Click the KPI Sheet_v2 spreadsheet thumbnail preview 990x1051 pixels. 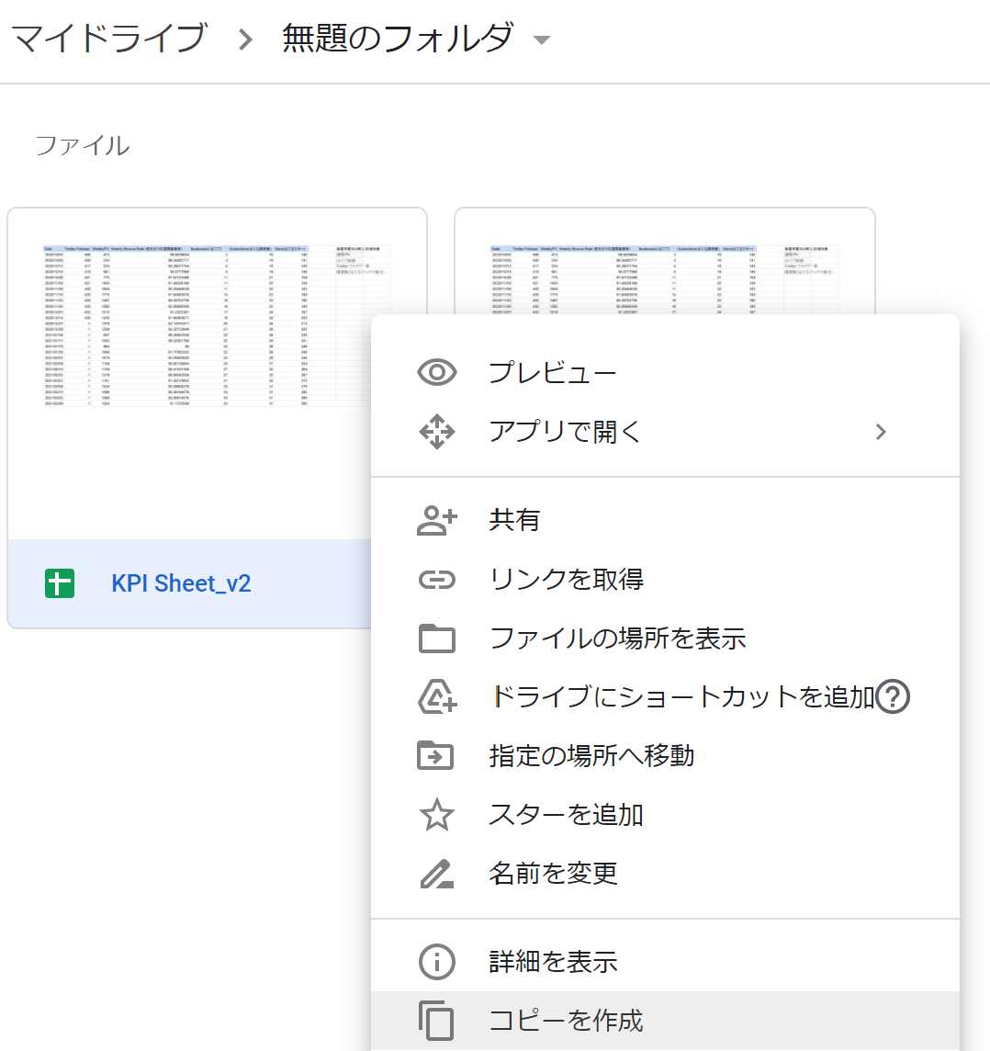(x=217, y=374)
